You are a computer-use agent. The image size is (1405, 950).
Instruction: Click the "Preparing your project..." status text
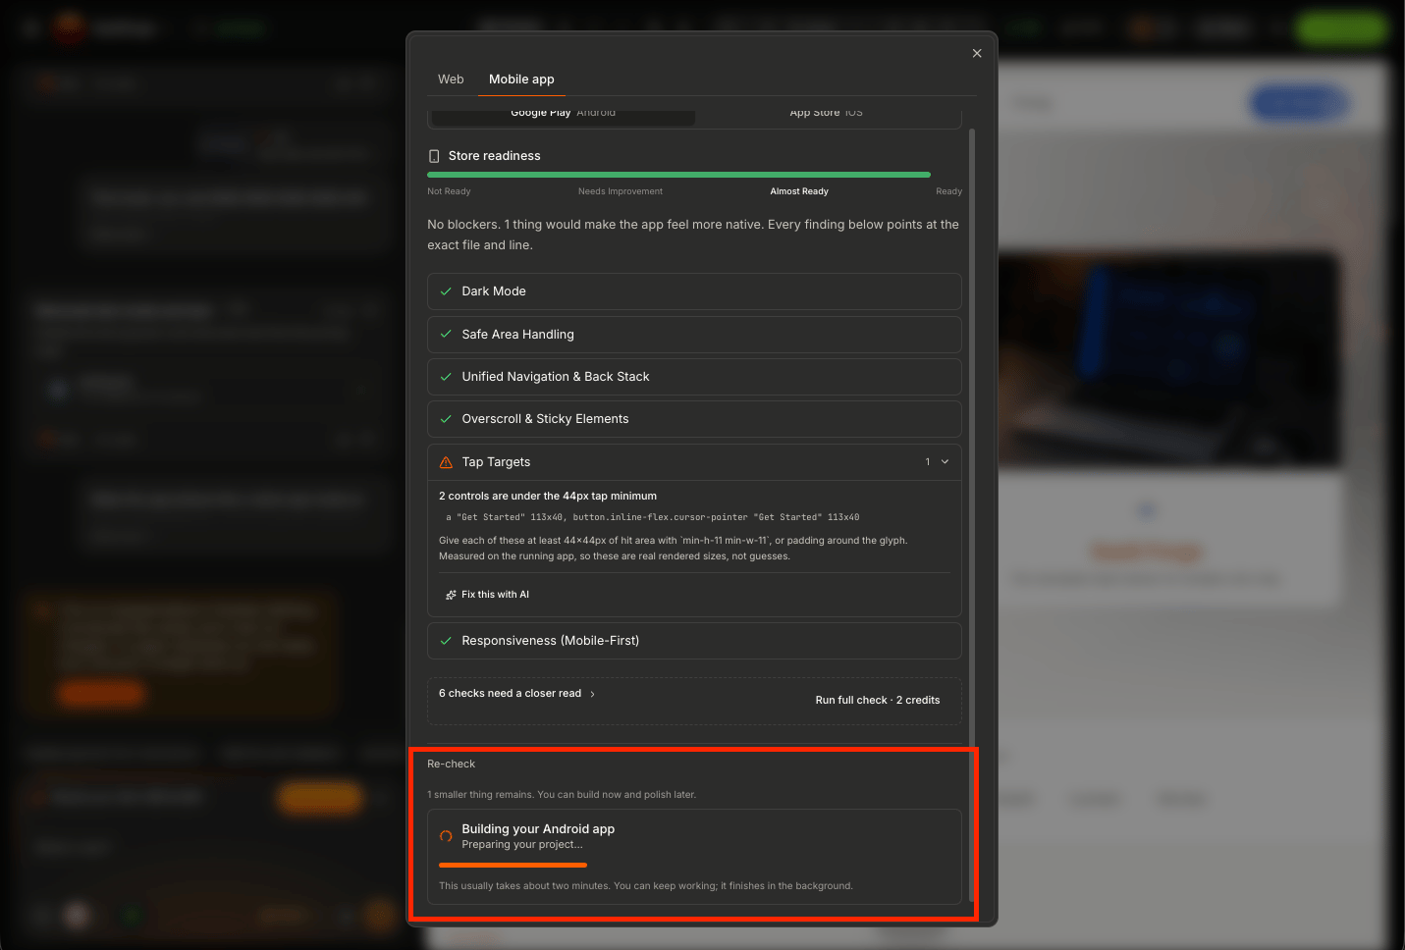coord(522,845)
